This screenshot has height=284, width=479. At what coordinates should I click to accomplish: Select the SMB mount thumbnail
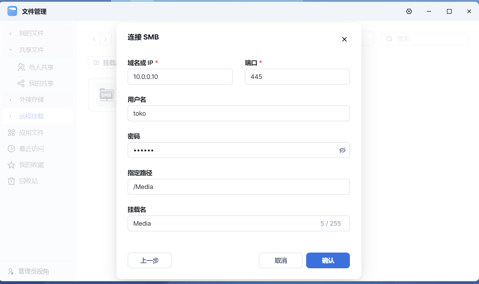106,95
